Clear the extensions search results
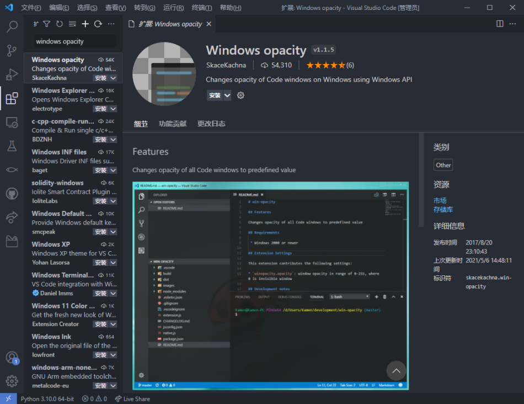Screen dimensions: 524x404 (x=72, y=24)
